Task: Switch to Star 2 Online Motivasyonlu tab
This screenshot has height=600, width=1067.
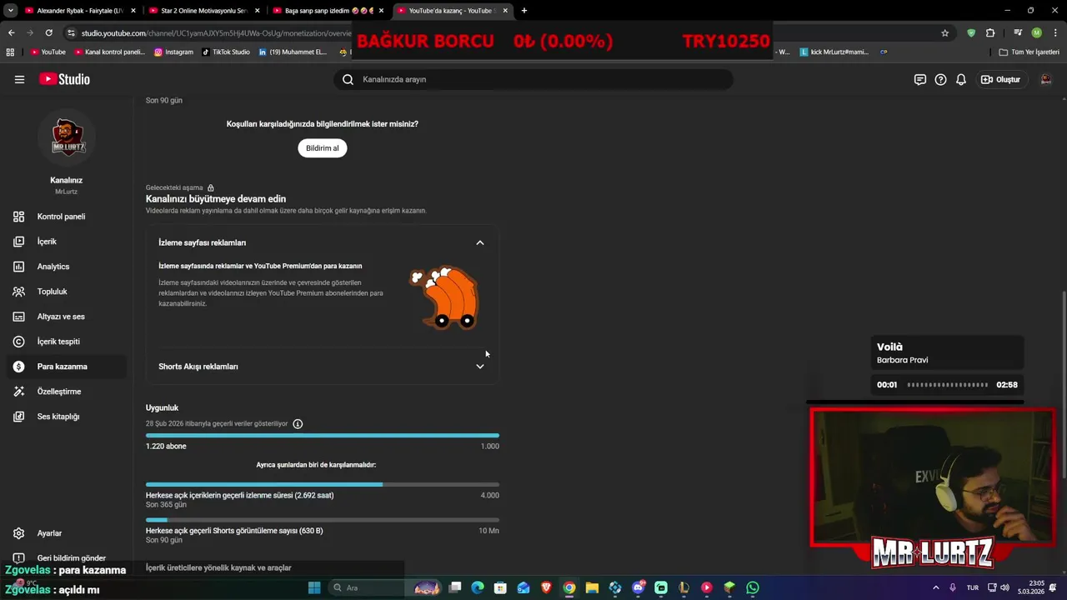Action: (x=203, y=11)
